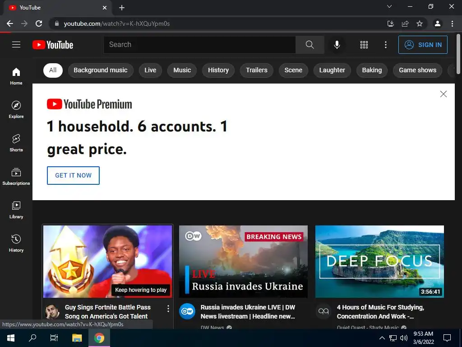Open File Explorer from taskbar
The width and height of the screenshot is (462, 347).
click(x=77, y=338)
